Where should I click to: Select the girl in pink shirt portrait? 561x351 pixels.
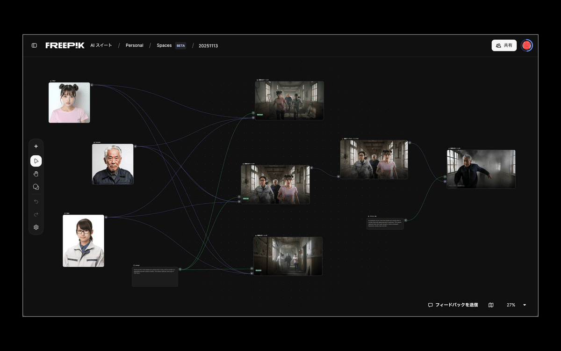click(69, 102)
